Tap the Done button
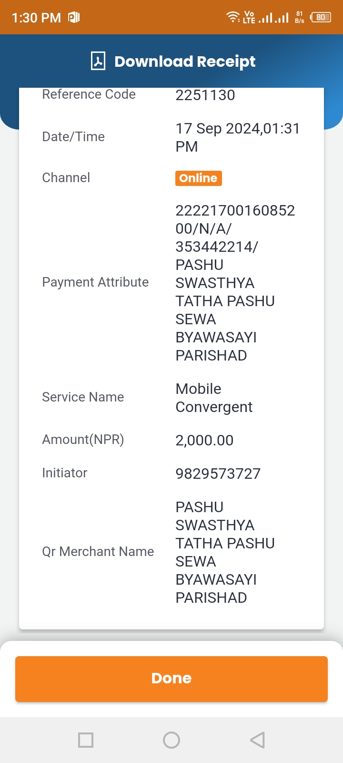Image resolution: width=343 pixels, height=763 pixels. 171,679
